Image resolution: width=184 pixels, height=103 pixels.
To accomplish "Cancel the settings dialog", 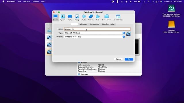I will coord(118,59).
